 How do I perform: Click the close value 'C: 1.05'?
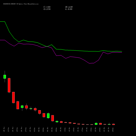point(47,7)
